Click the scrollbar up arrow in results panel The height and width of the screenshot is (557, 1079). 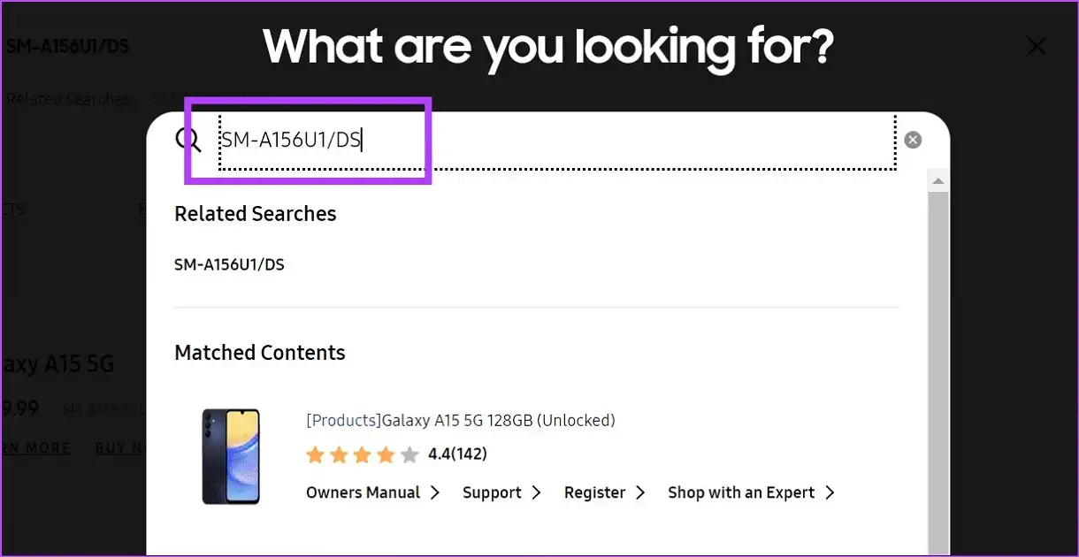coord(937,182)
